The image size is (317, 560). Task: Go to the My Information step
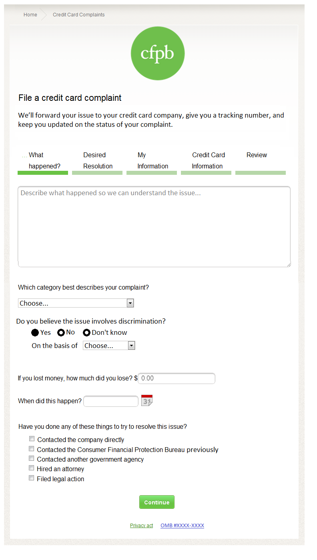pyautogui.click(x=152, y=161)
